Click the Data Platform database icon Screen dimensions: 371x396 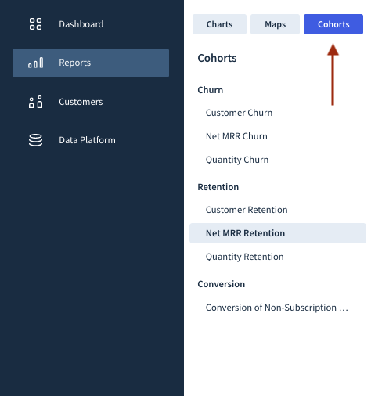tap(35, 140)
